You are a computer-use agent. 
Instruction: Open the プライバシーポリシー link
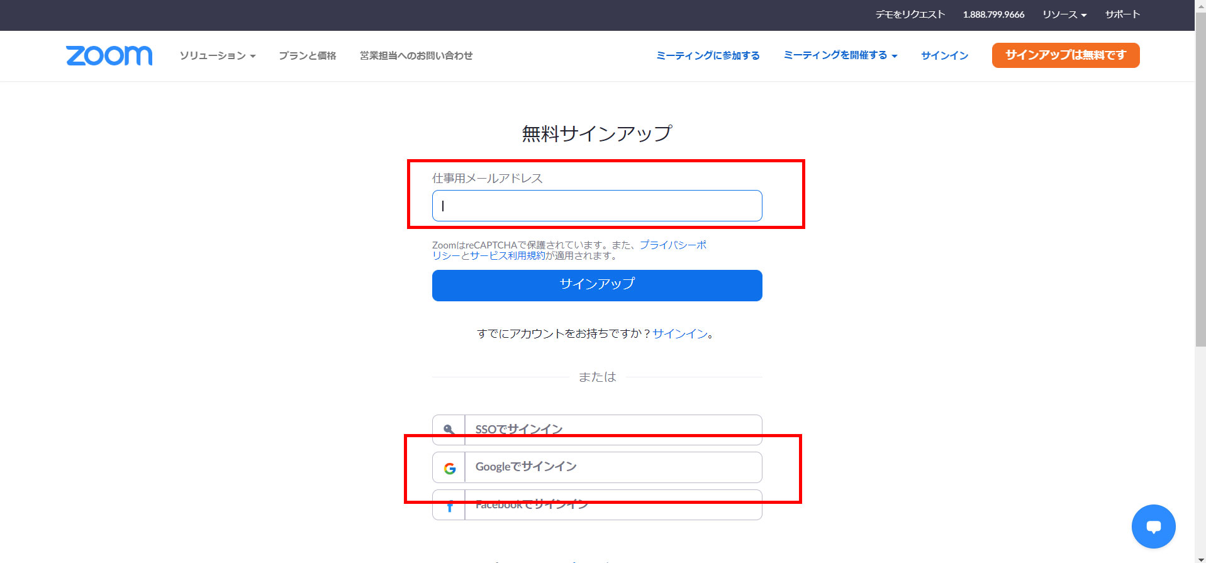click(x=673, y=245)
